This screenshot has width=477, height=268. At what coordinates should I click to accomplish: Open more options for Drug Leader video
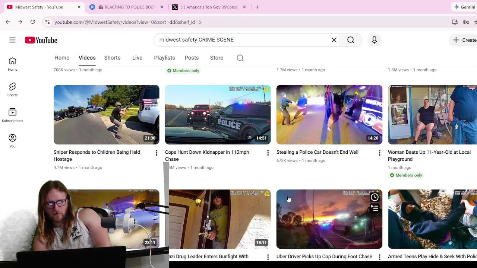[x=268, y=257]
